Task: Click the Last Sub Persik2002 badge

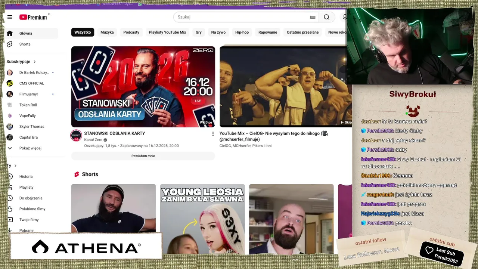Action: (x=441, y=254)
